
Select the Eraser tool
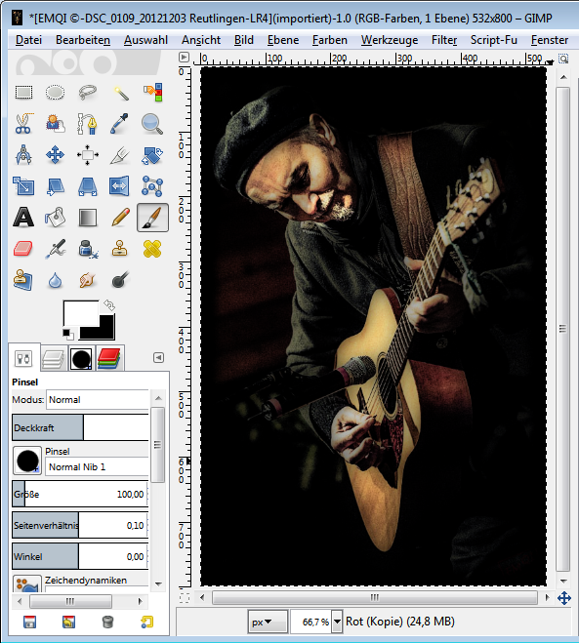[23, 249]
